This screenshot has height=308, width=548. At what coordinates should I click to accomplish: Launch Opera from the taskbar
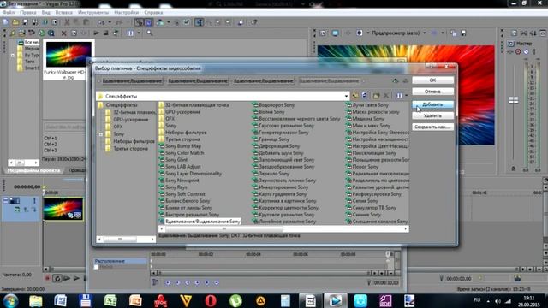(211, 300)
